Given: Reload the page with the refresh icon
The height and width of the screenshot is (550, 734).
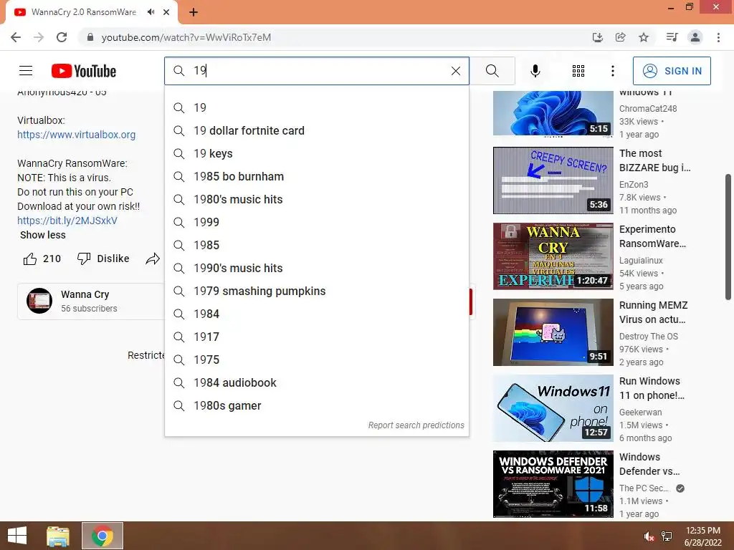Looking at the screenshot, I should pos(62,37).
